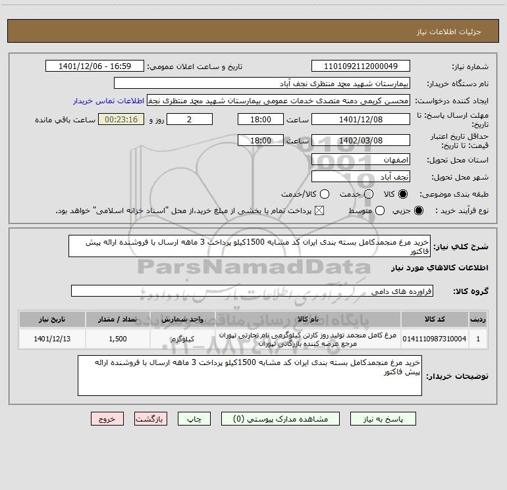Click the تاریخ نیاز column header
This screenshot has height=490, width=507.
52,319
